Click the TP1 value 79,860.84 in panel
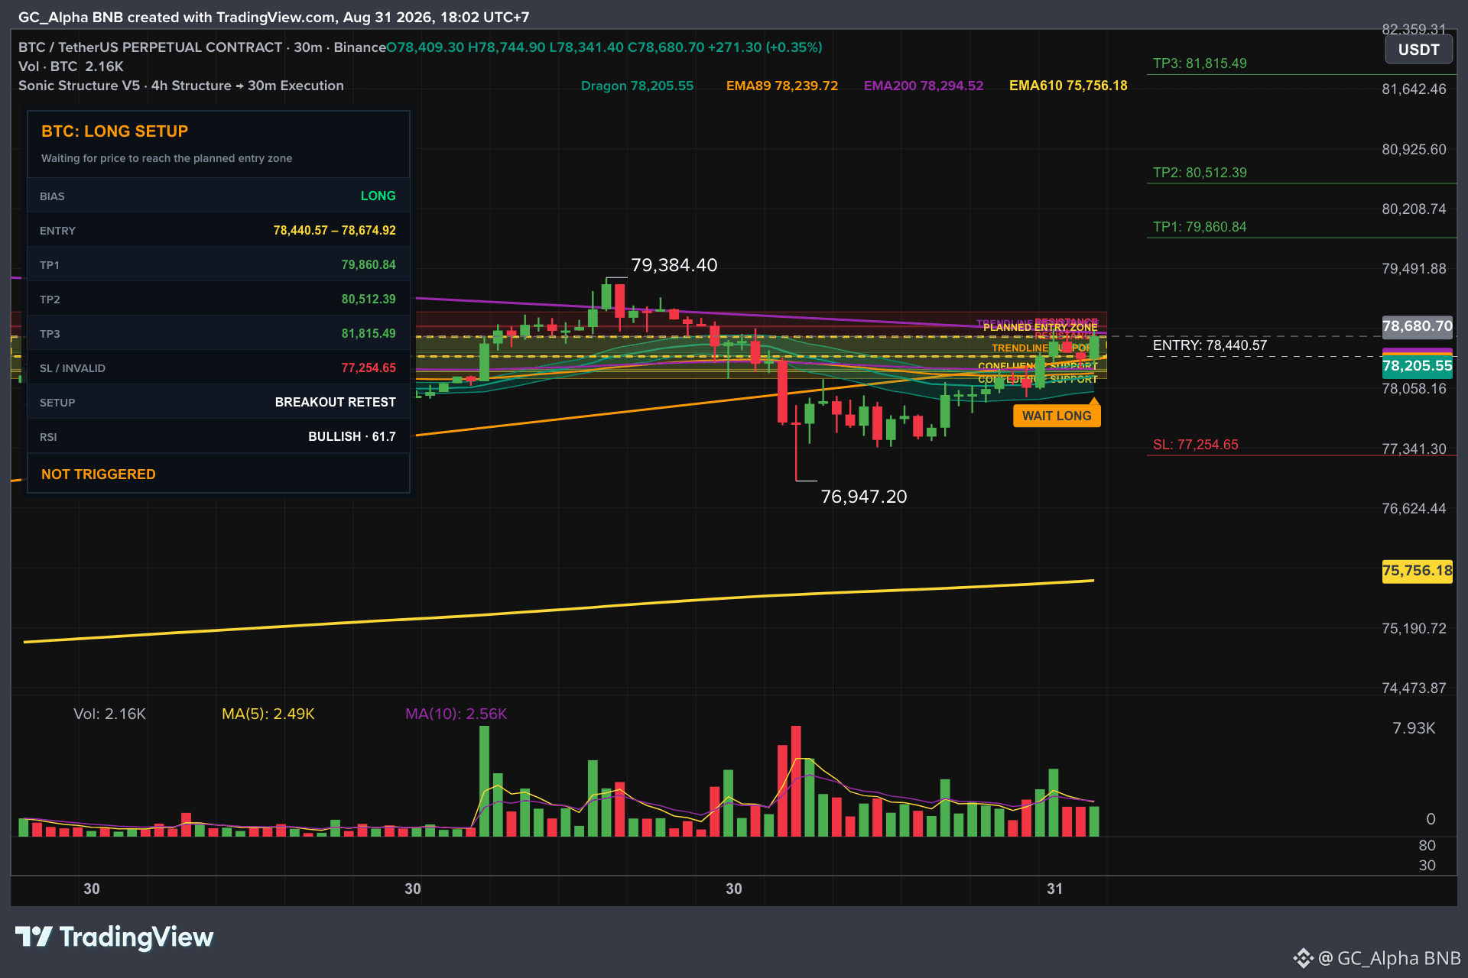 [369, 265]
